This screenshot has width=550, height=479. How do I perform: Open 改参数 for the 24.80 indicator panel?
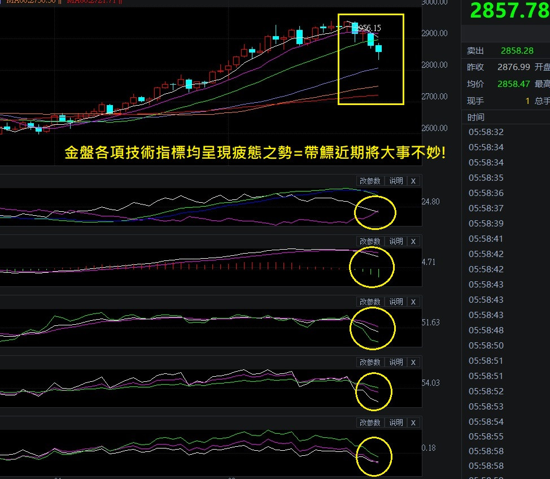coord(370,181)
